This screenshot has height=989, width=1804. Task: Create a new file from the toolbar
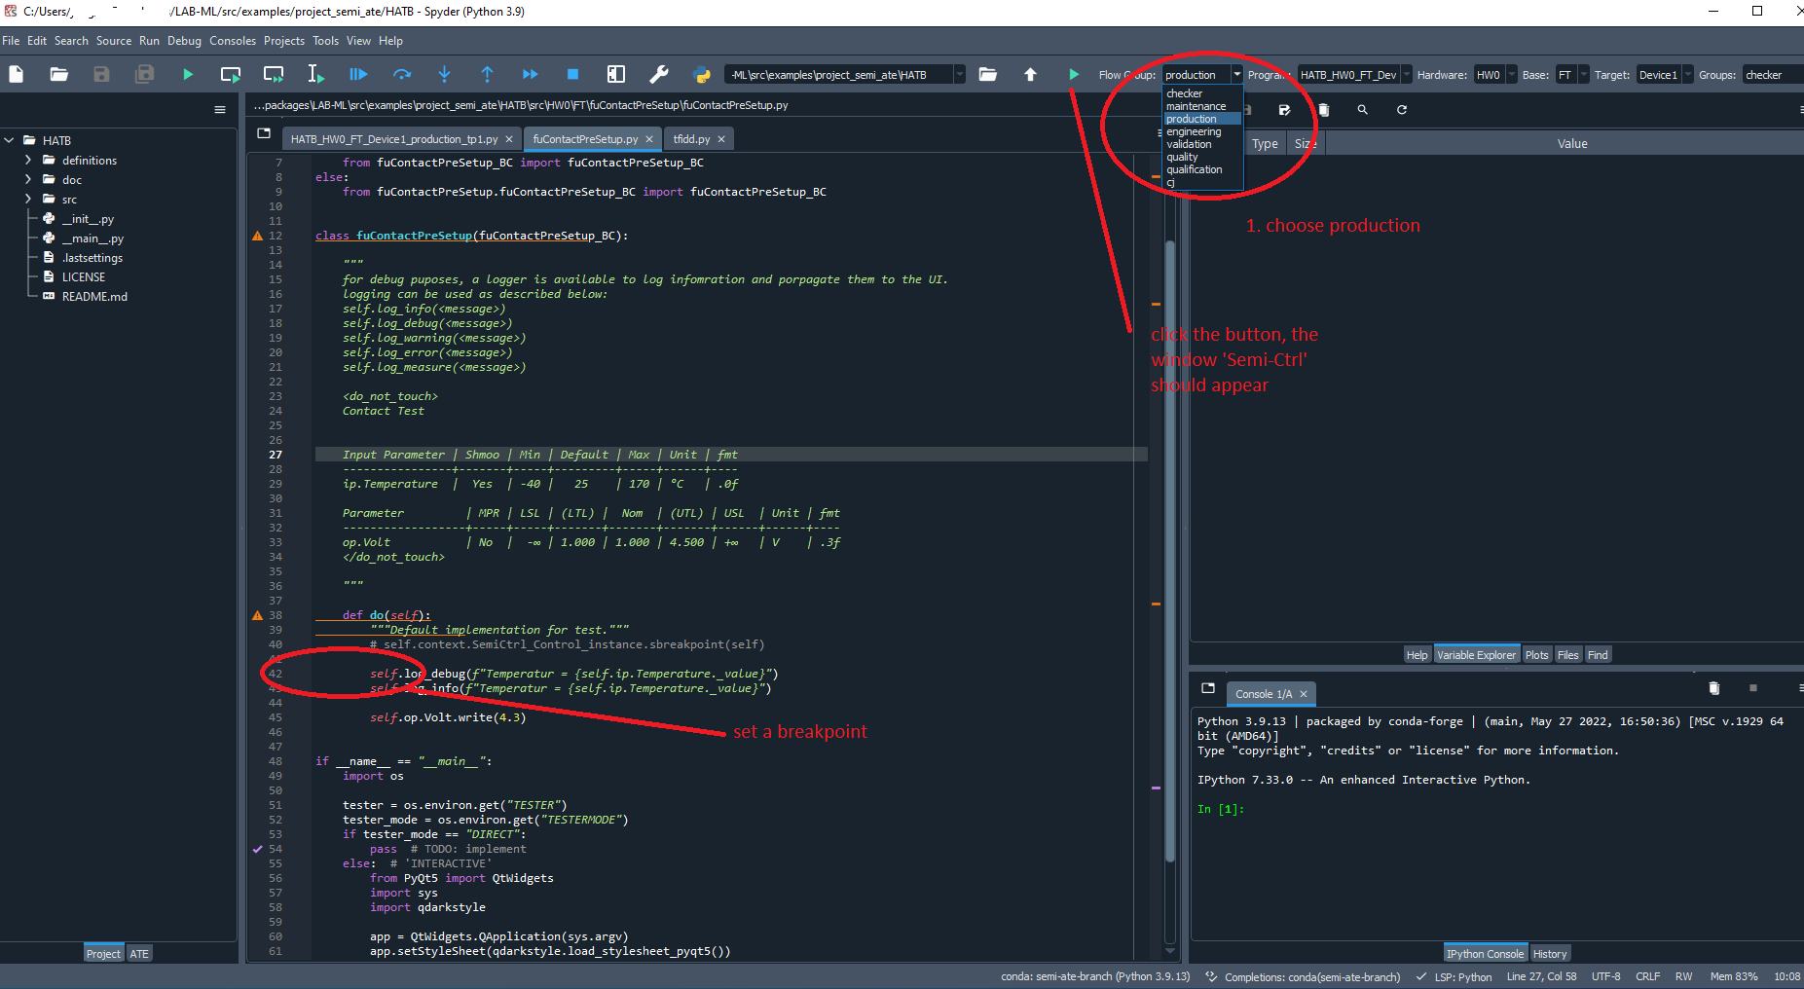tap(17, 74)
